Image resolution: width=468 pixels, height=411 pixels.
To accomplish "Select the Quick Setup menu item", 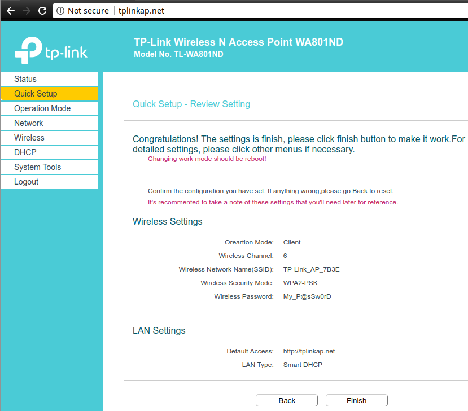I will pyautogui.click(x=50, y=94).
